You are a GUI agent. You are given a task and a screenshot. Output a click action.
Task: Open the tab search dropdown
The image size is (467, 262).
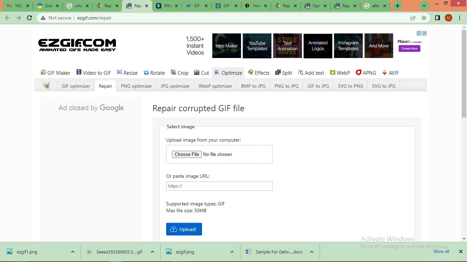click(x=424, y=6)
